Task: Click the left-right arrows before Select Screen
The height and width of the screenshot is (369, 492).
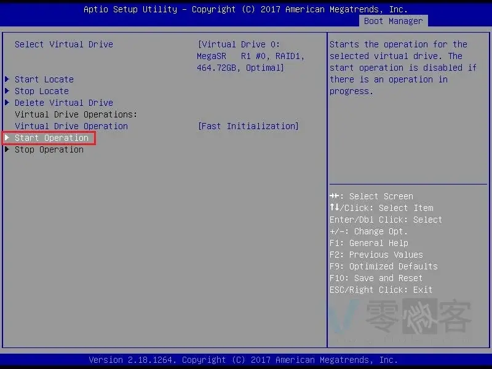Action: [334, 196]
